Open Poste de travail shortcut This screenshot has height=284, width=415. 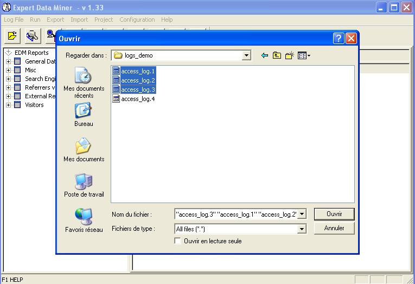(84, 185)
